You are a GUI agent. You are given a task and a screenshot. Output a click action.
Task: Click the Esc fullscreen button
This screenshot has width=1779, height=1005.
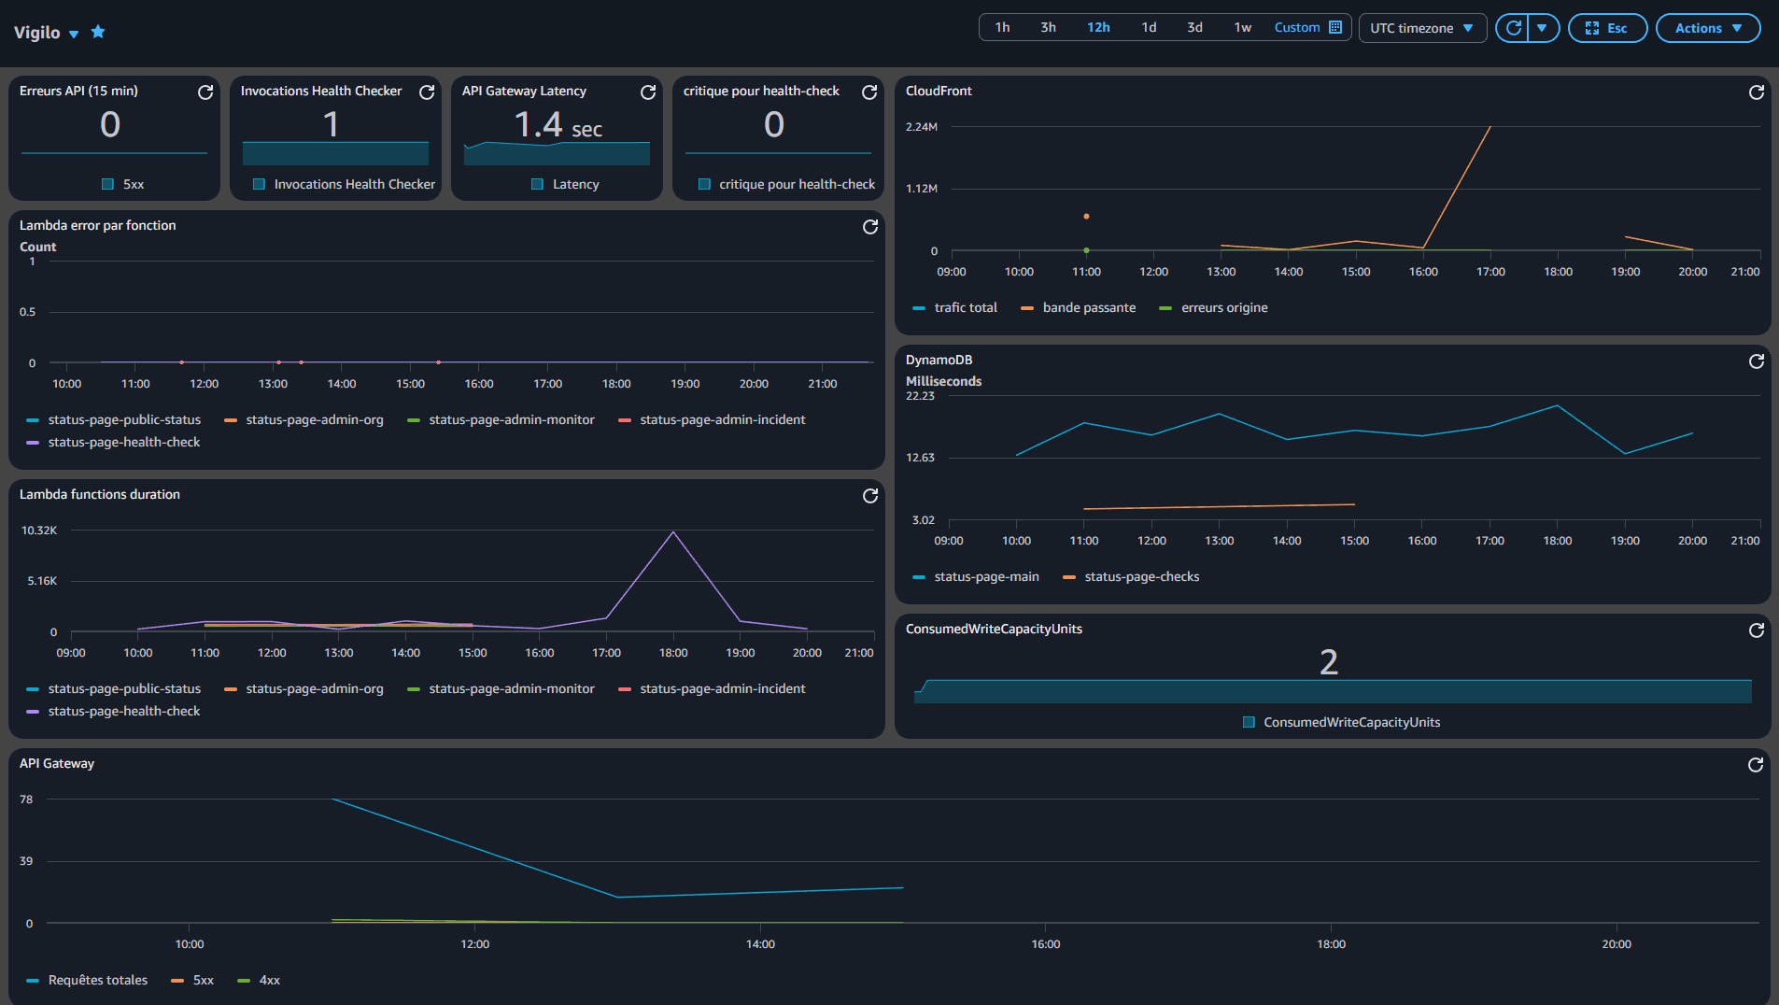click(x=1606, y=28)
